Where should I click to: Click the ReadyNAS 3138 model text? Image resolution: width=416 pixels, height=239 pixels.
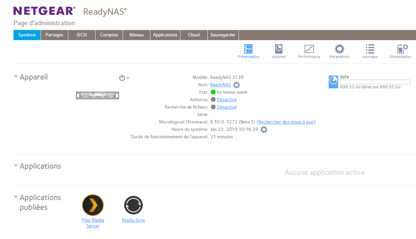(x=227, y=77)
